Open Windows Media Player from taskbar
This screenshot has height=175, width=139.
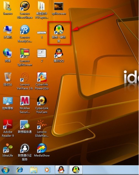click(48, 170)
